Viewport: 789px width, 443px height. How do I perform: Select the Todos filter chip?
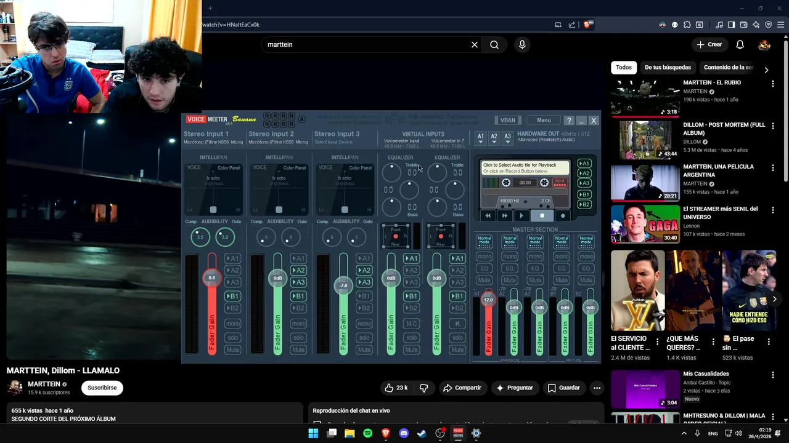pos(624,68)
